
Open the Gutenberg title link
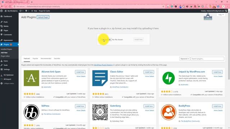coord(115,106)
